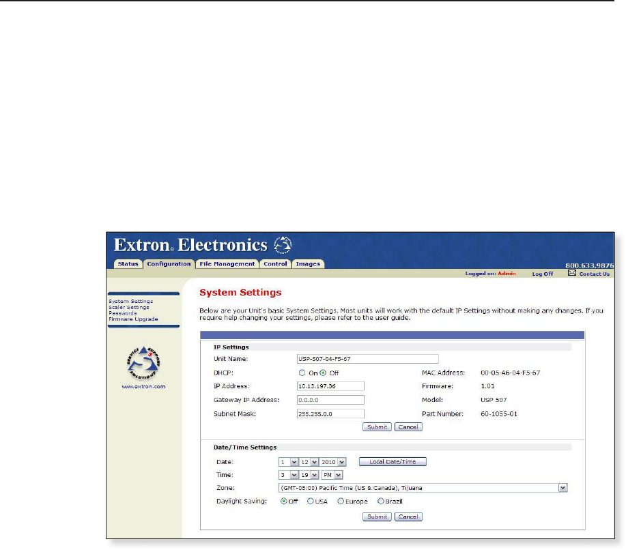
Task: Click the envelope icon beside Contact Us
Action: click(571, 272)
